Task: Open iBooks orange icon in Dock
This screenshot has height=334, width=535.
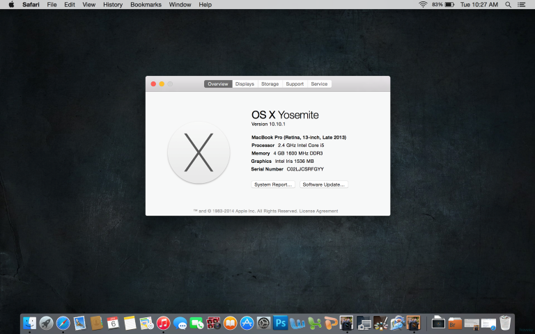Action: (231, 323)
